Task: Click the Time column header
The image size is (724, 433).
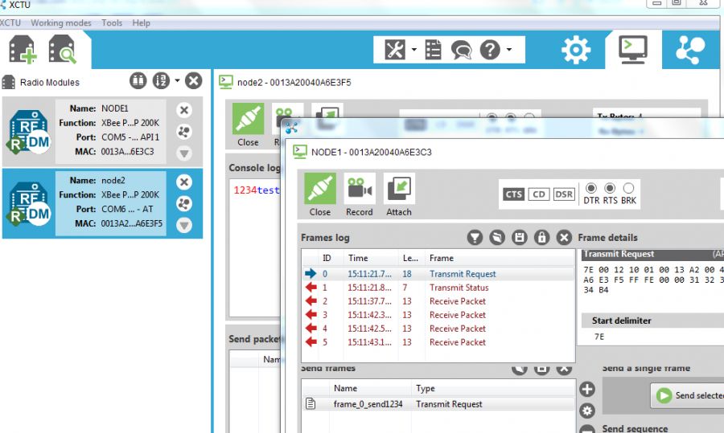Action: (371, 258)
